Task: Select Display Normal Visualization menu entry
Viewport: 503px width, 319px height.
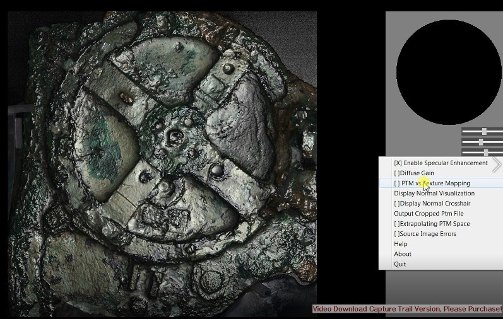Action: tap(434, 193)
